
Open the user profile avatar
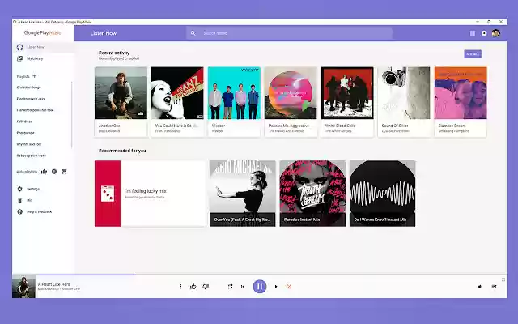(x=495, y=33)
